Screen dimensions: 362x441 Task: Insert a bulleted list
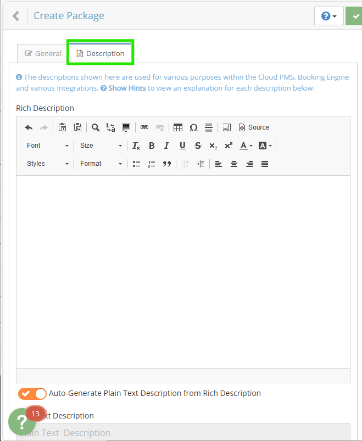point(136,164)
